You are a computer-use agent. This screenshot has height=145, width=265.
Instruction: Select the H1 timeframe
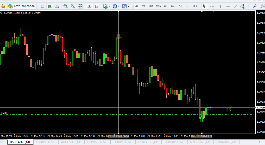pos(166,6)
